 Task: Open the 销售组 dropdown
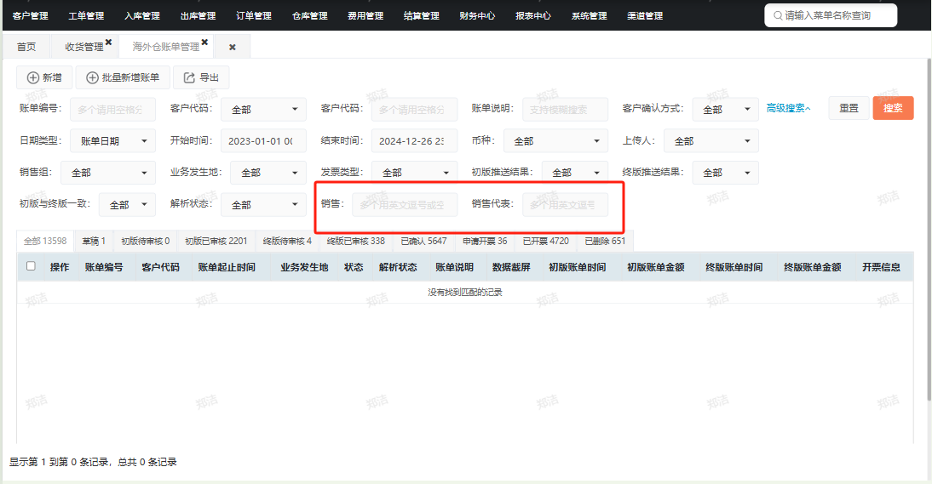tap(108, 173)
